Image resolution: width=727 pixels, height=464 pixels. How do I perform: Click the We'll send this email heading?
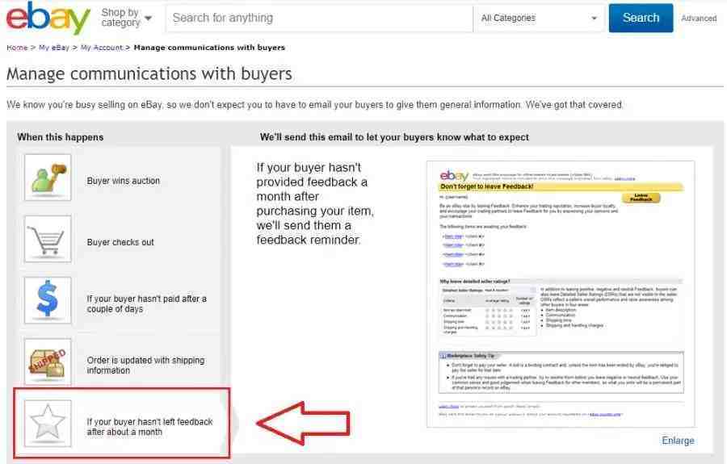click(394, 137)
